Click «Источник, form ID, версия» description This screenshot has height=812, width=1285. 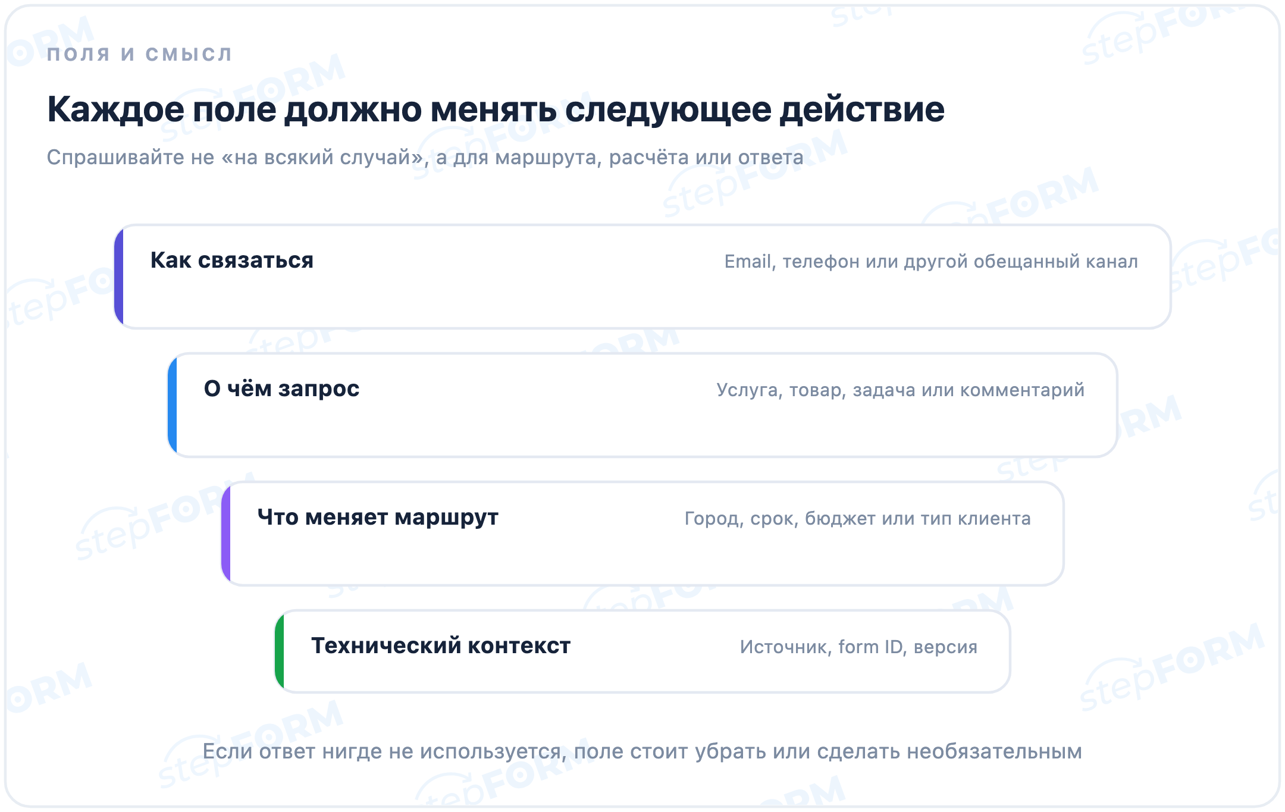pyautogui.click(x=858, y=647)
